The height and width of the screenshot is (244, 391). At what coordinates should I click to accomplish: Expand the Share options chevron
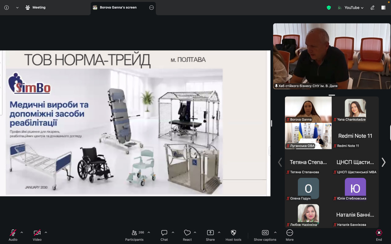point(219,232)
